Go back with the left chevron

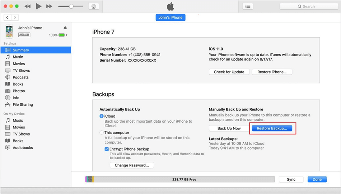point(8,17)
